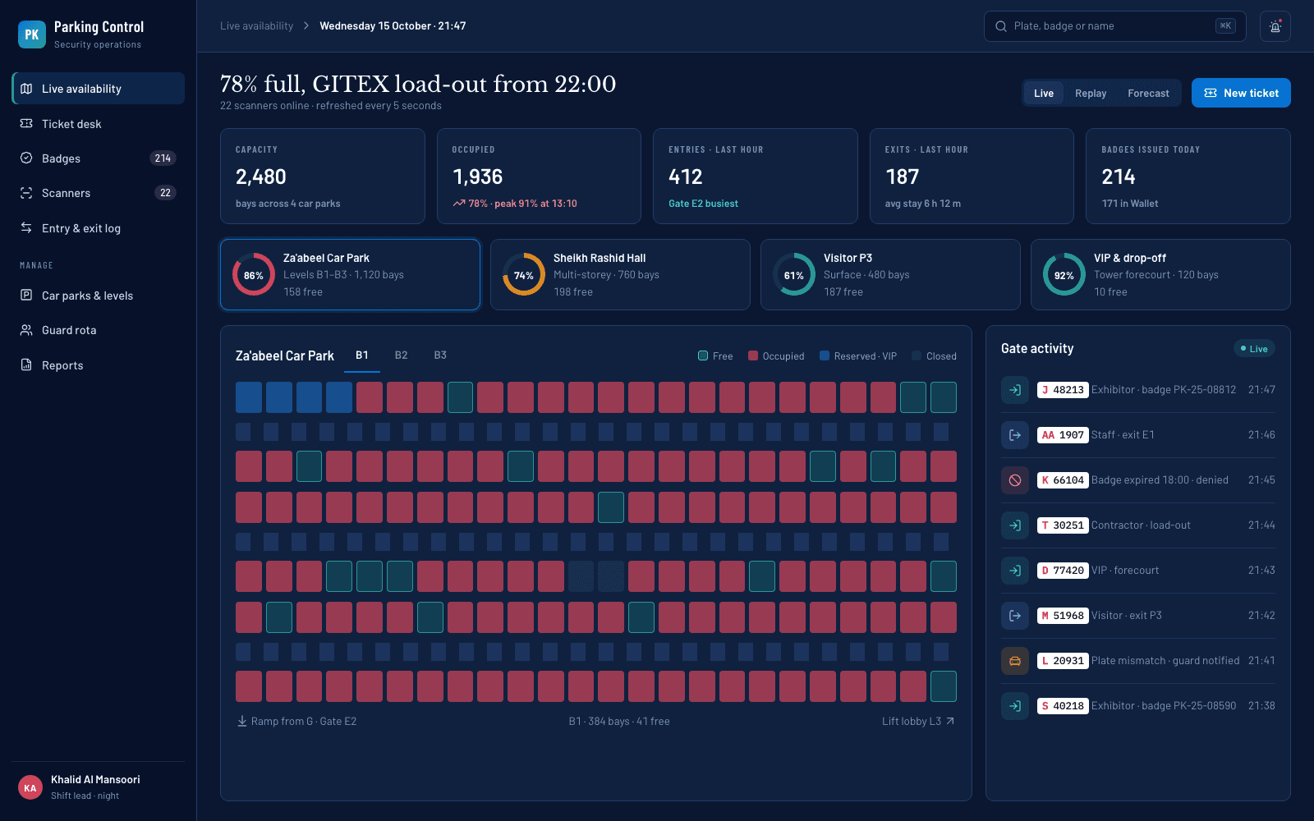The width and height of the screenshot is (1314, 821).
Task: Focus the Plate, badge or name search field
Action: click(x=1114, y=26)
